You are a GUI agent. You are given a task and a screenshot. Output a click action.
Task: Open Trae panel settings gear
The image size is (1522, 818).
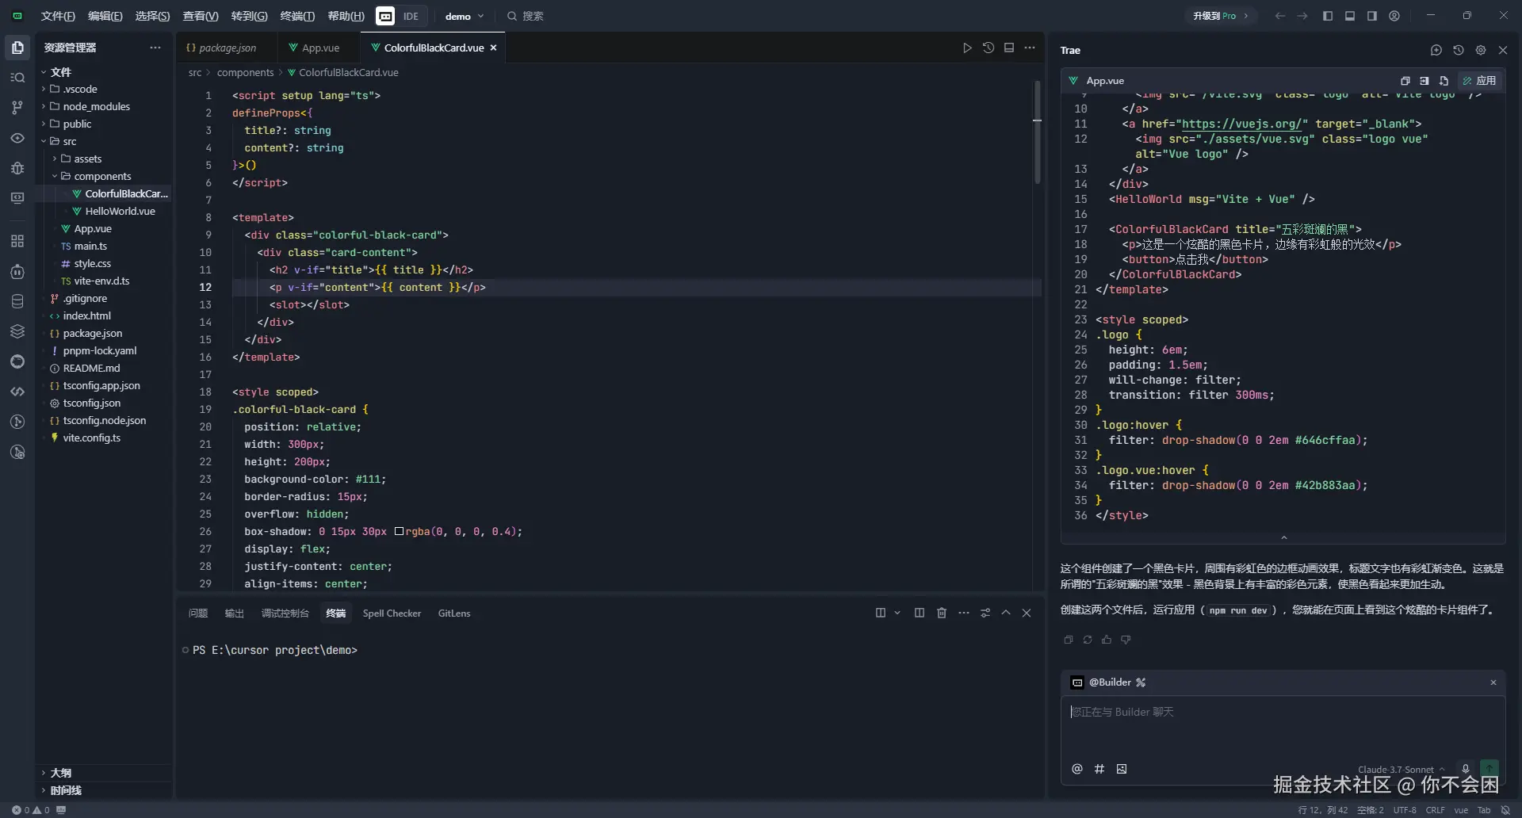tap(1481, 50)
